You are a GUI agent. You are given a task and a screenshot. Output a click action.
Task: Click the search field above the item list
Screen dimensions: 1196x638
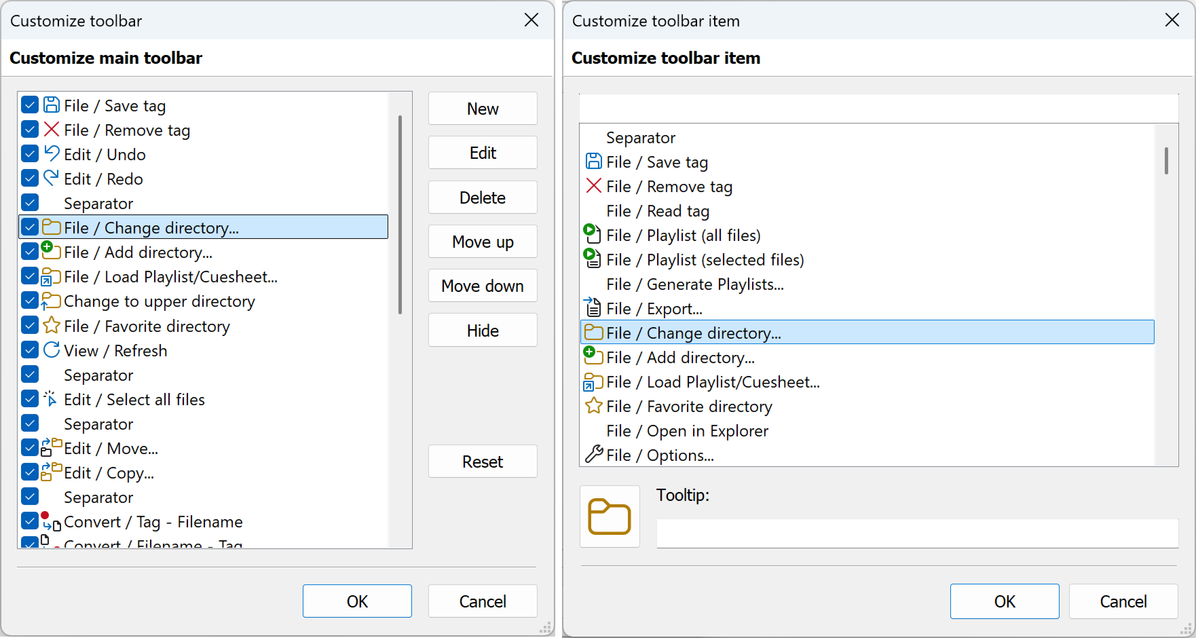(x=878, y=108)
